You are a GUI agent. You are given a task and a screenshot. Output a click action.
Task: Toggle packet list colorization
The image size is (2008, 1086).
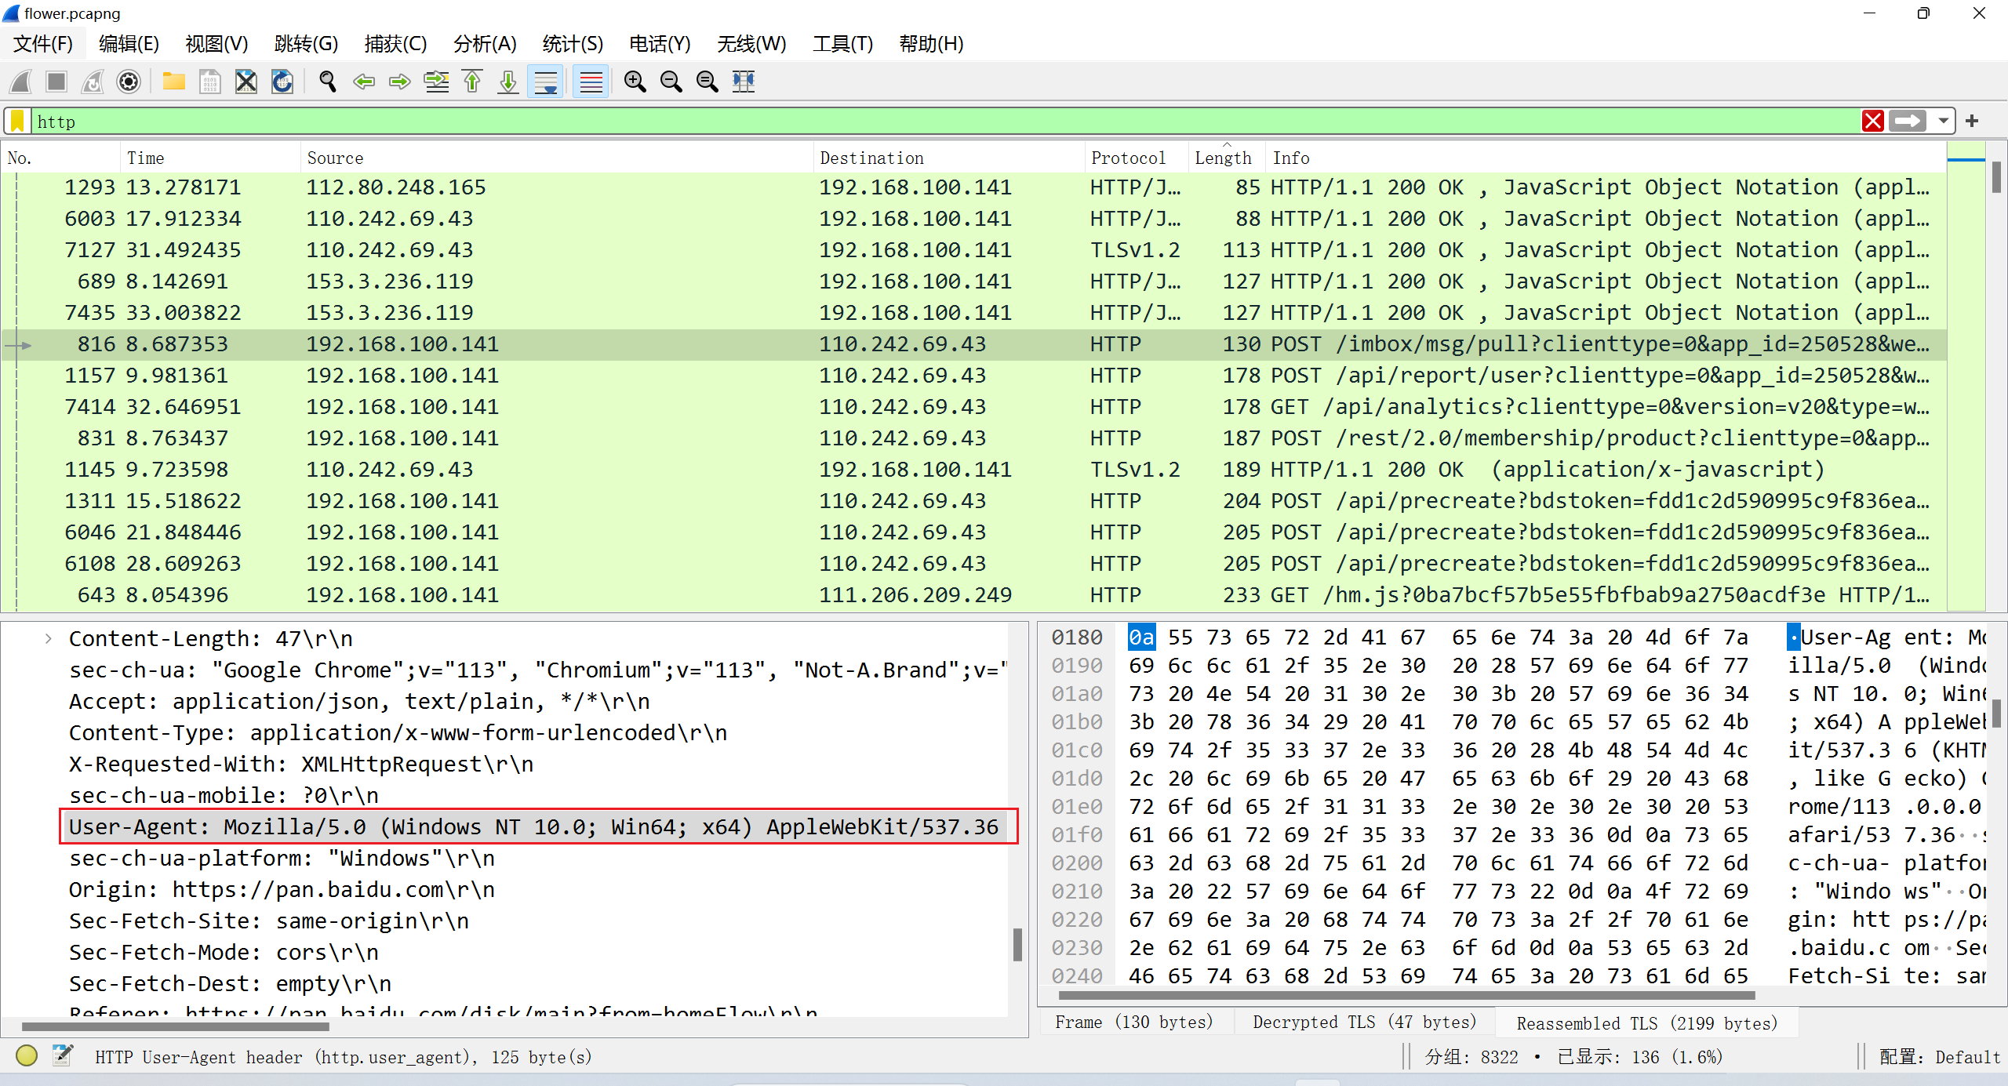[x=591, y=82]
